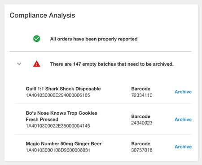The width and height of the screenshot is (202, 165).
Task: Select tag ID 1A401030000E294000006165
Action: click(x=58, y=95)
